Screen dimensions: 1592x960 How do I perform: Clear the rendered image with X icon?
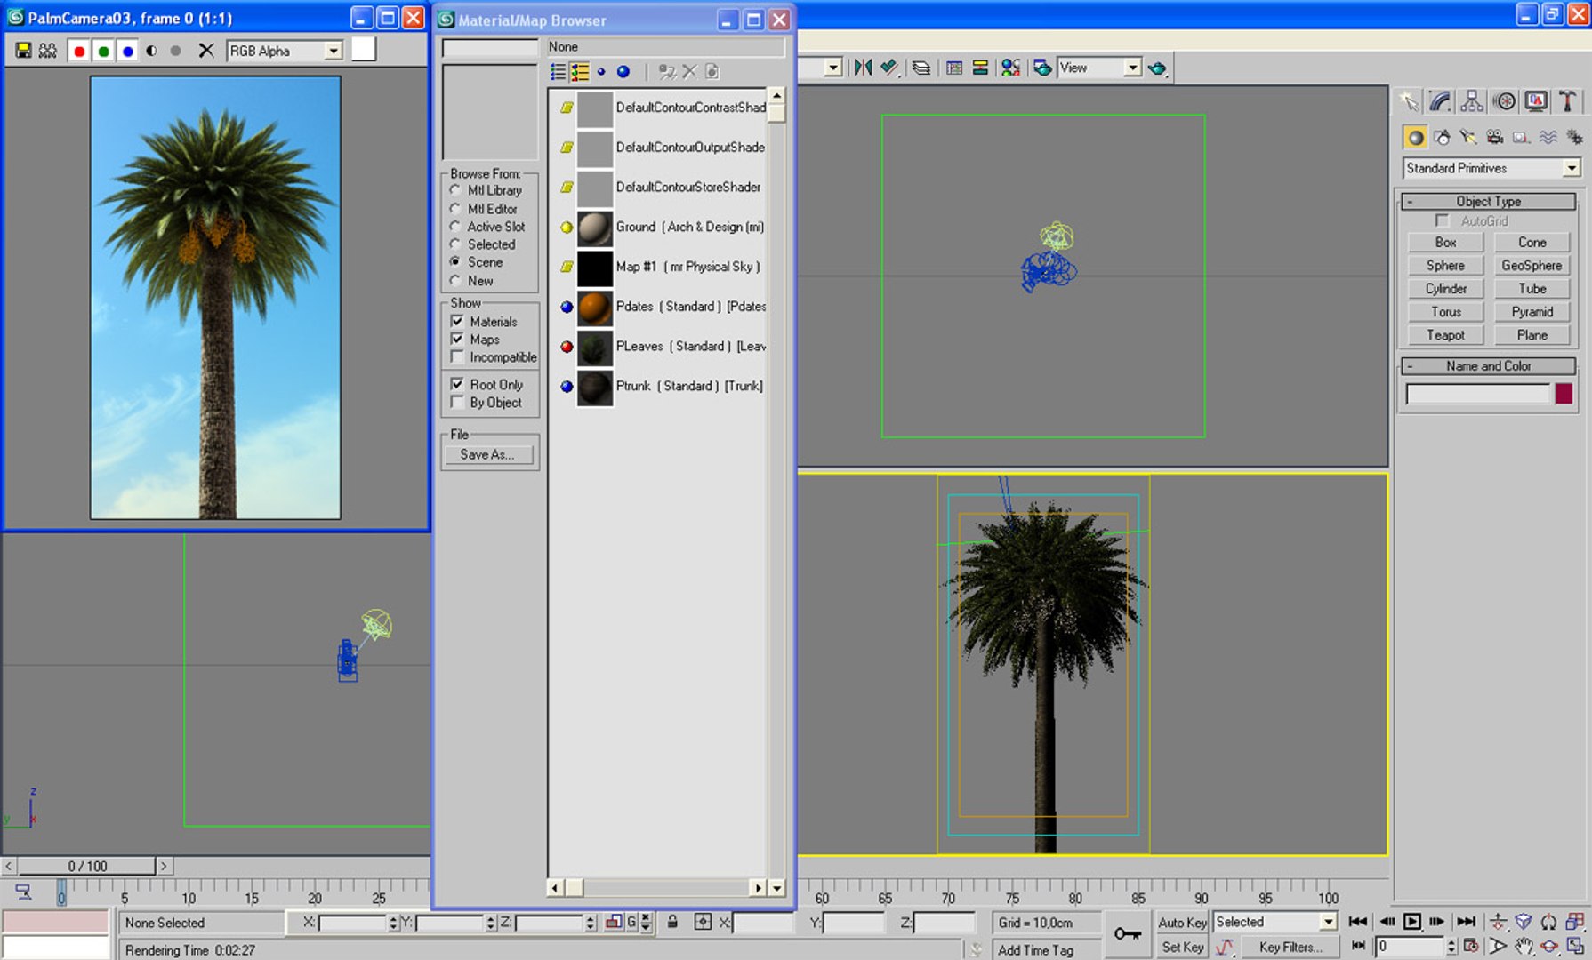(205, 51)
